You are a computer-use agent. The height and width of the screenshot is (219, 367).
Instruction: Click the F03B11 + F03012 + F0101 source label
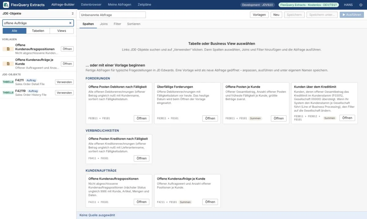(x=307, y=118)
